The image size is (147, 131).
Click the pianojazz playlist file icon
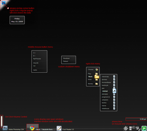pyautogui.click(x=114, y=94)
